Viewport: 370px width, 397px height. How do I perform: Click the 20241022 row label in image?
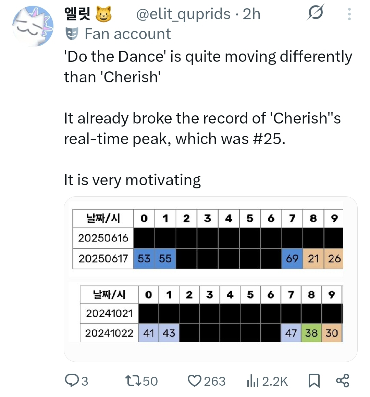(109, 333)
